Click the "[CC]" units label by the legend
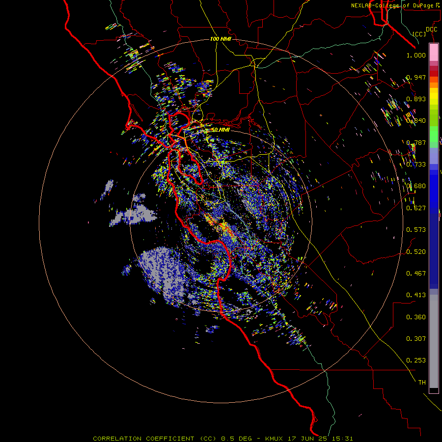 (419, 34)
